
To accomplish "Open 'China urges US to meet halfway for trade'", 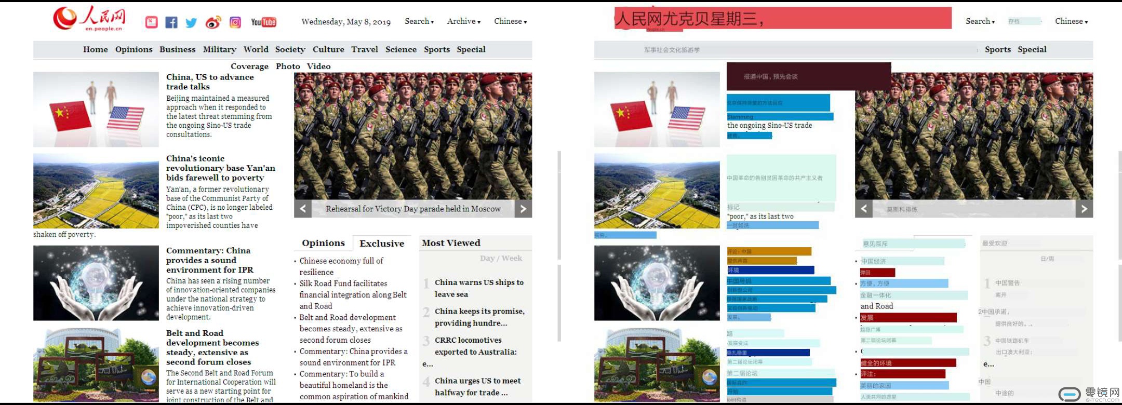I will (x=478, y=387).
